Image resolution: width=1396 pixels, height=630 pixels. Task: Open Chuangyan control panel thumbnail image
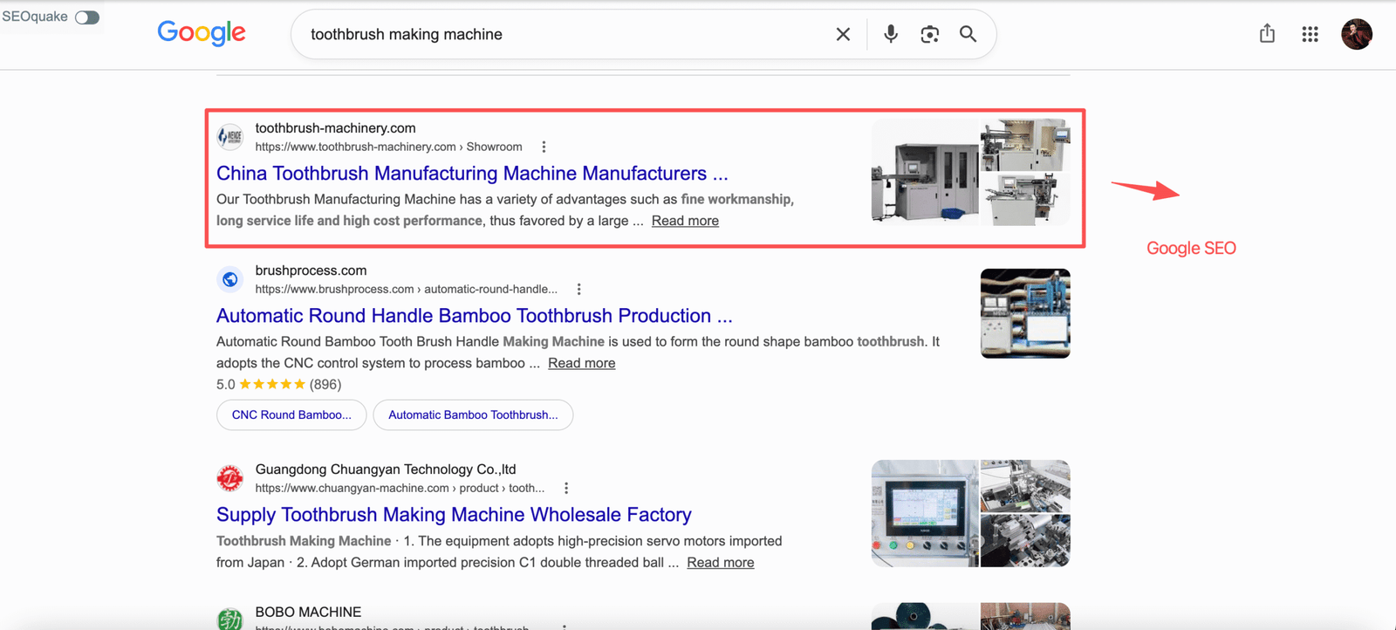pyautogui.click(x=925, y=513)
